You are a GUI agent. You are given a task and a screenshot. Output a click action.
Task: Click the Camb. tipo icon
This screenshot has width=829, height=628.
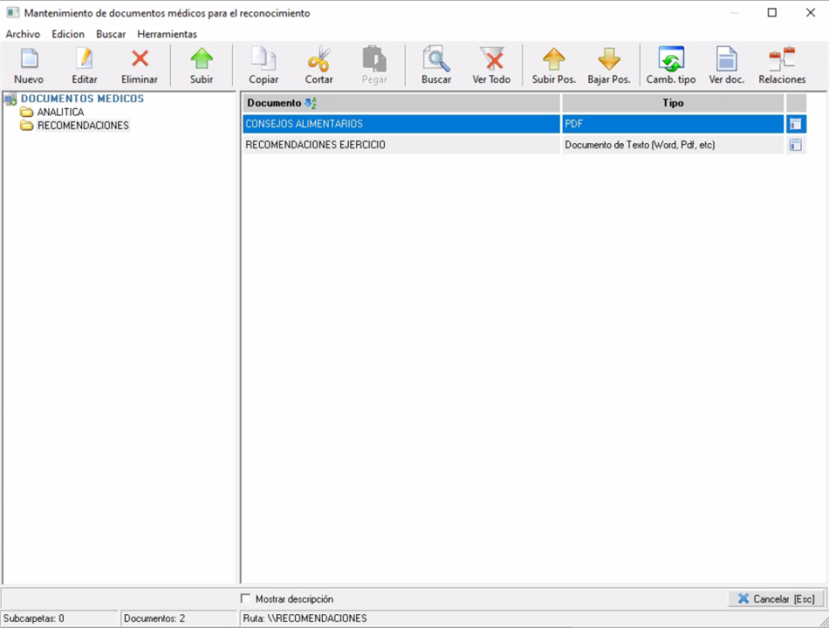tap(671, 60)
